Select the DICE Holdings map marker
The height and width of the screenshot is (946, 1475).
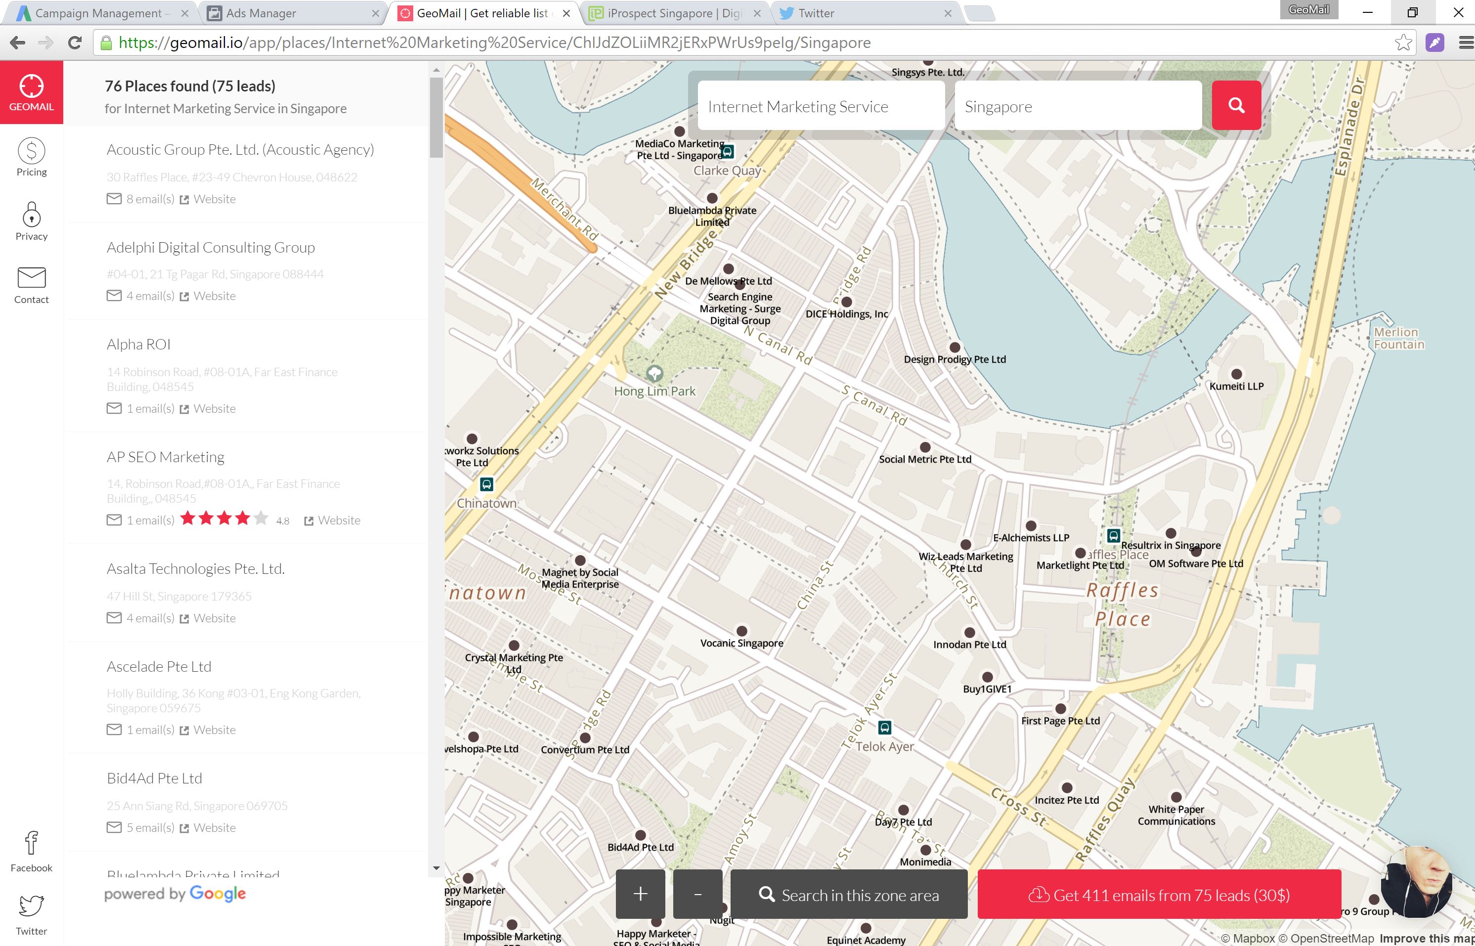tap(847, 301)
